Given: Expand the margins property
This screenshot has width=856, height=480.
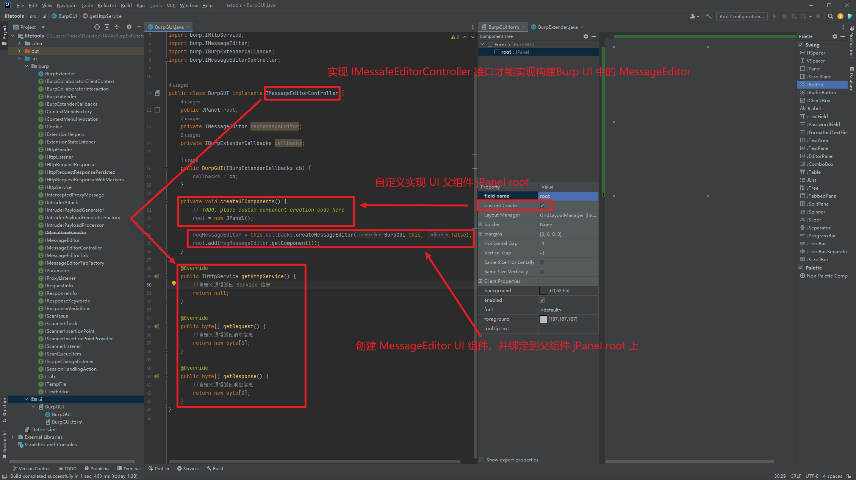Looking at the screenshot, I should tap(480, 234).
